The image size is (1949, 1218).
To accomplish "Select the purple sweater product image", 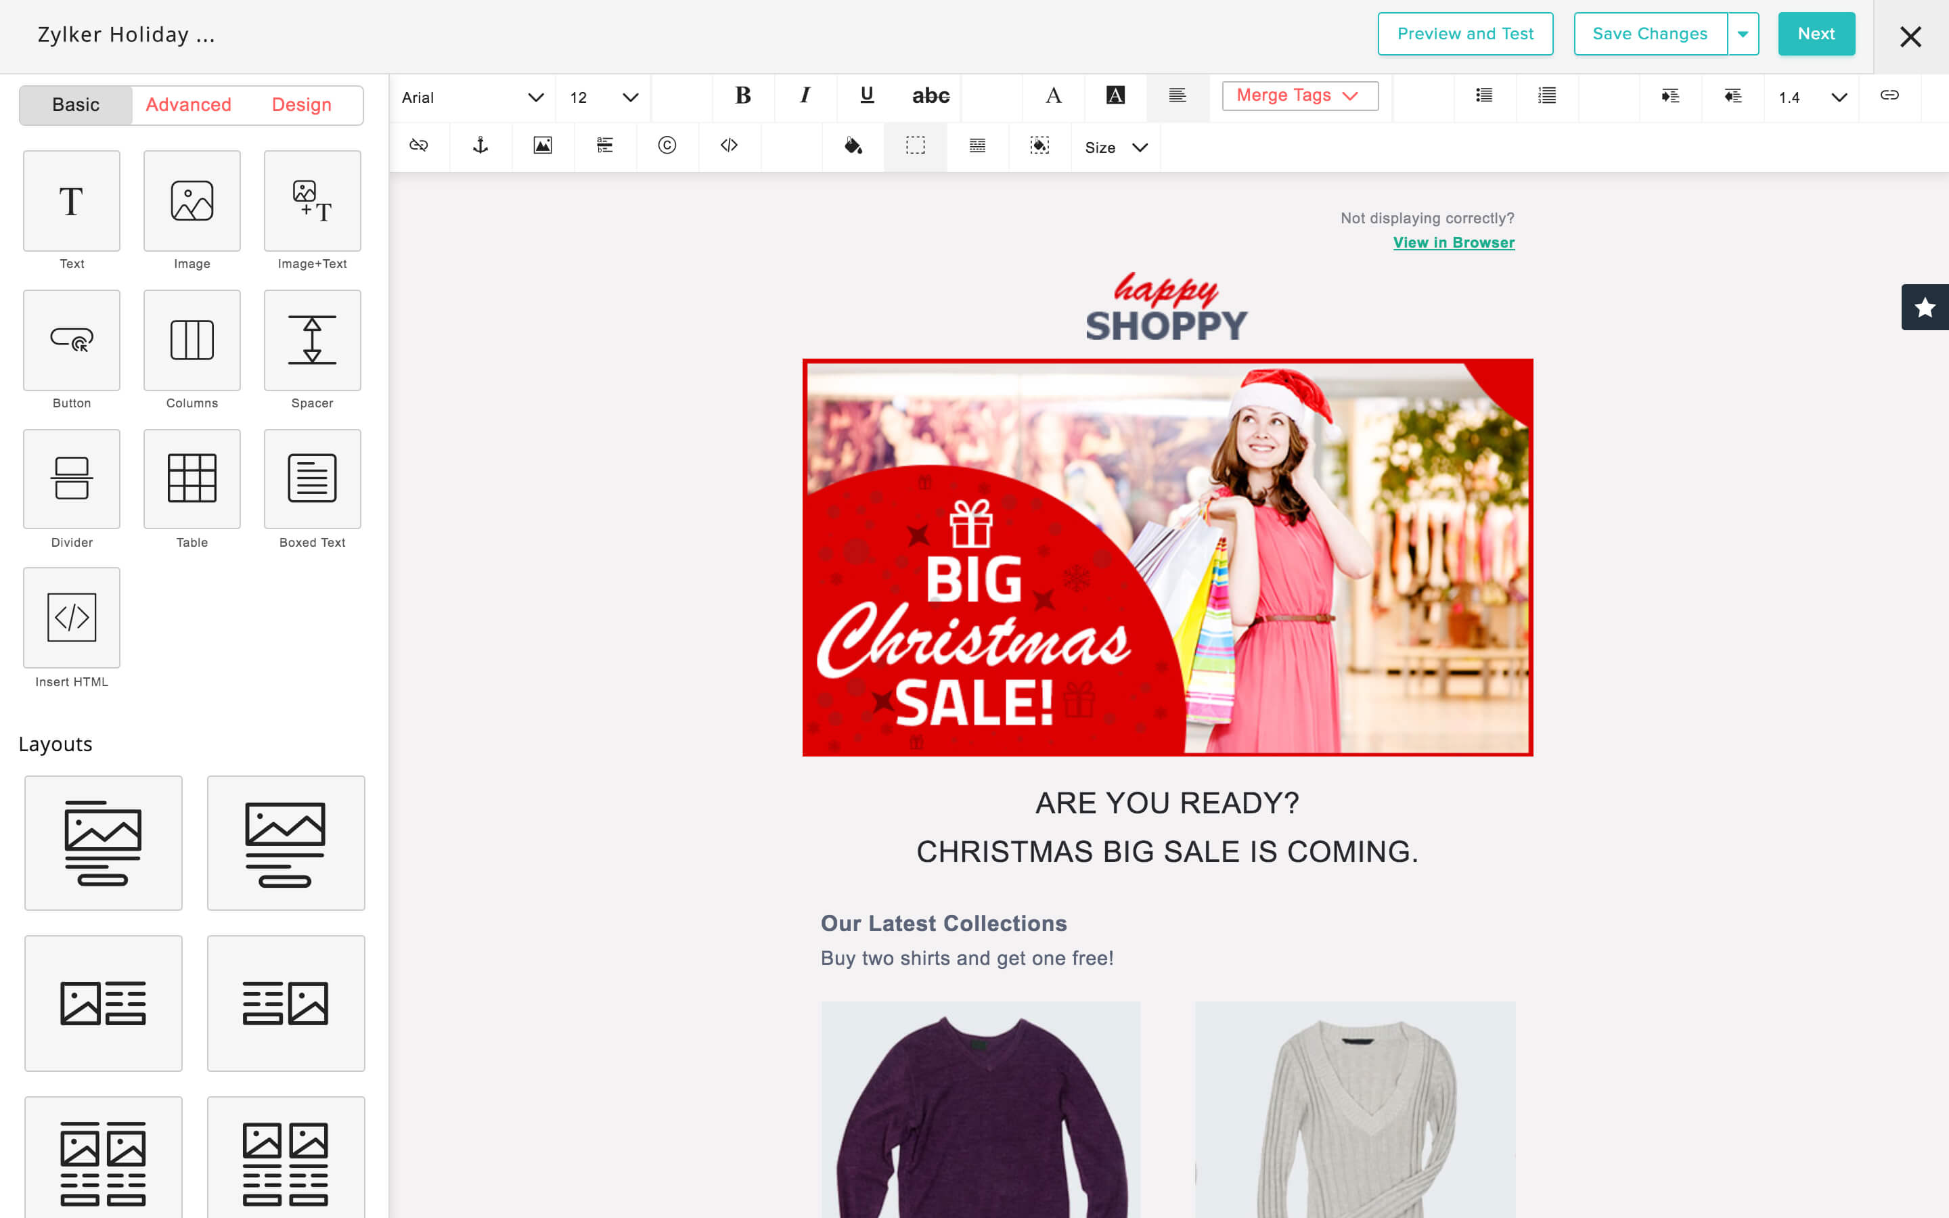I will (x=981, y=1110).
